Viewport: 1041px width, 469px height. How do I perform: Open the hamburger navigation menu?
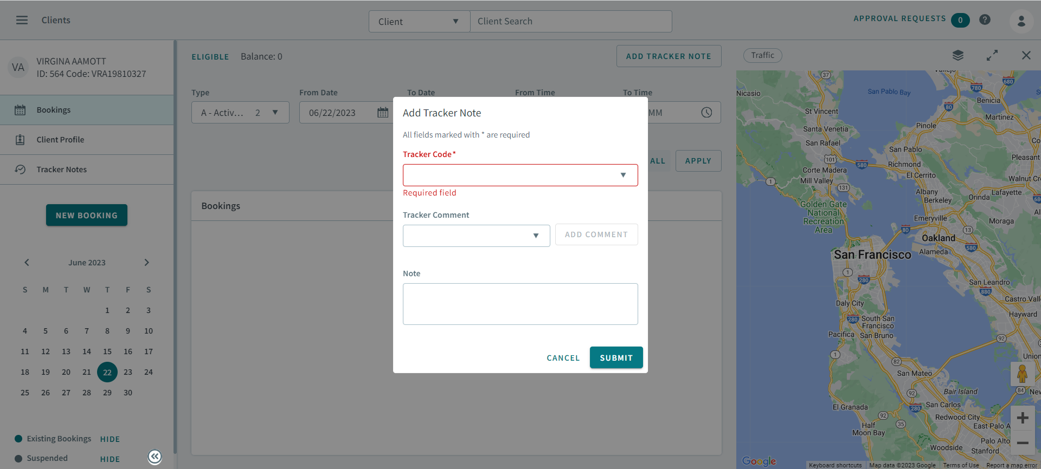point(22,20)
